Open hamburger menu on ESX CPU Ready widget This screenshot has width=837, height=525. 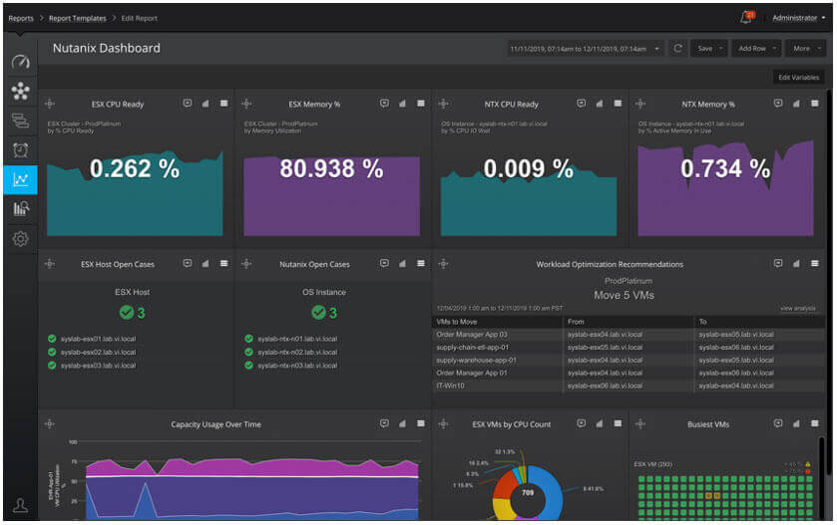click(224, 103)
